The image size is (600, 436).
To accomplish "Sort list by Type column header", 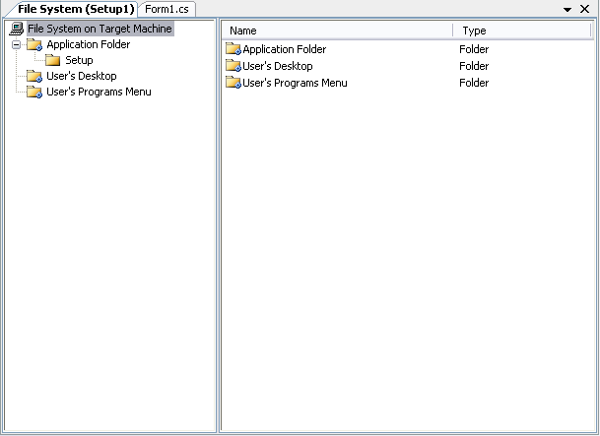I will (x=522, y=31).
